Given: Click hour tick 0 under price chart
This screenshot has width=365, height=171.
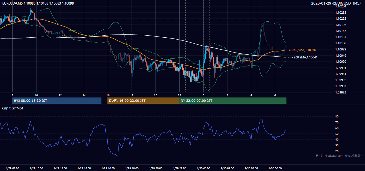Looking at the screenshot, I should (203, 95).
